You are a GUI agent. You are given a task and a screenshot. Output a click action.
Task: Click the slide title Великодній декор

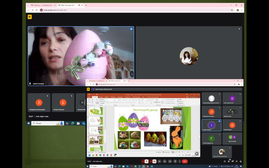(146, 110)
